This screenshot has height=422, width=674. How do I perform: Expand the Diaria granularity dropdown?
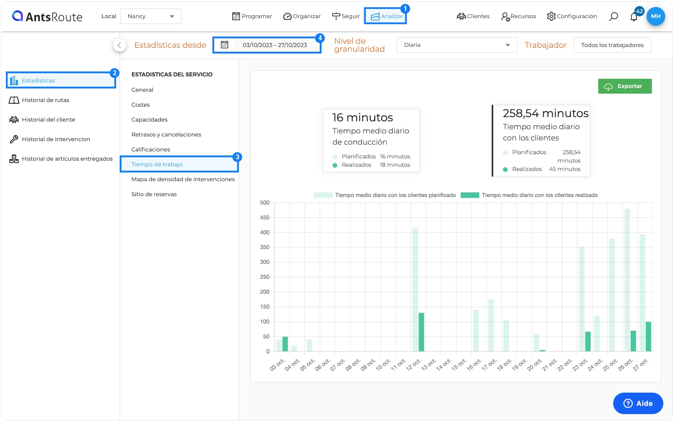[x=457, y=45]
